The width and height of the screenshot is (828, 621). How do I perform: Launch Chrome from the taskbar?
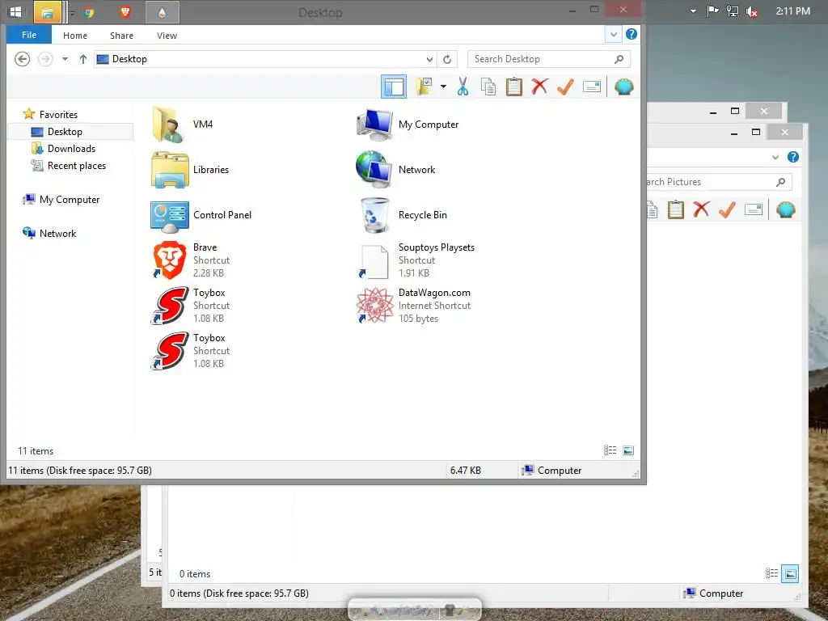(x=89, y=12)
